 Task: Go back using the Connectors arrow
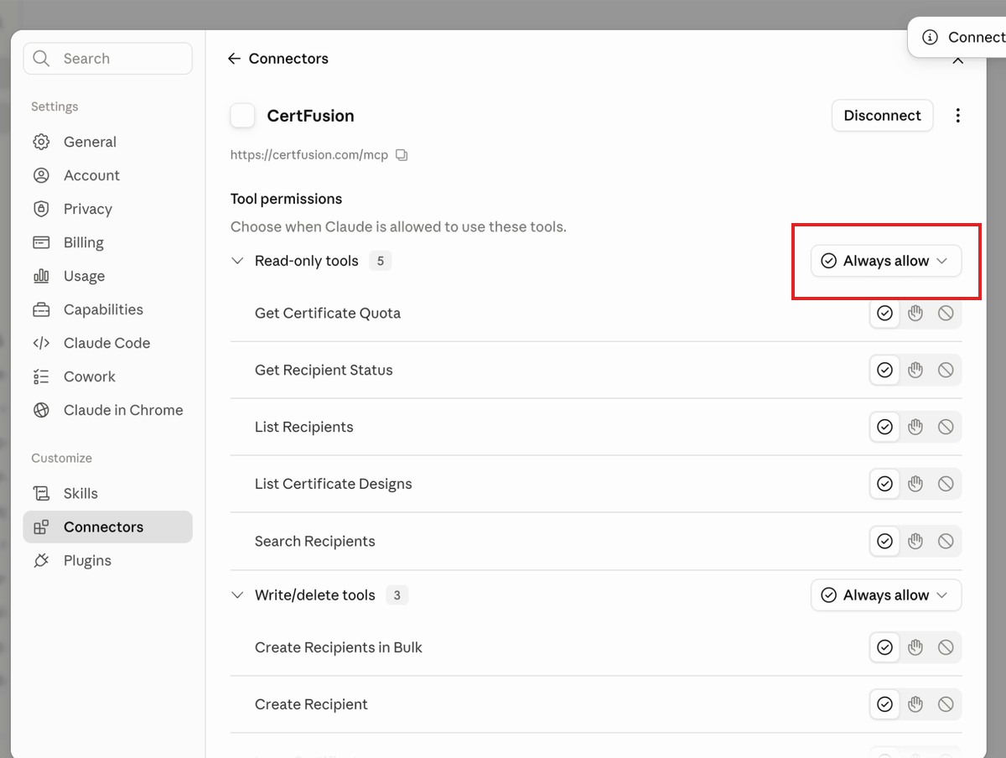[x=234, y=59]
